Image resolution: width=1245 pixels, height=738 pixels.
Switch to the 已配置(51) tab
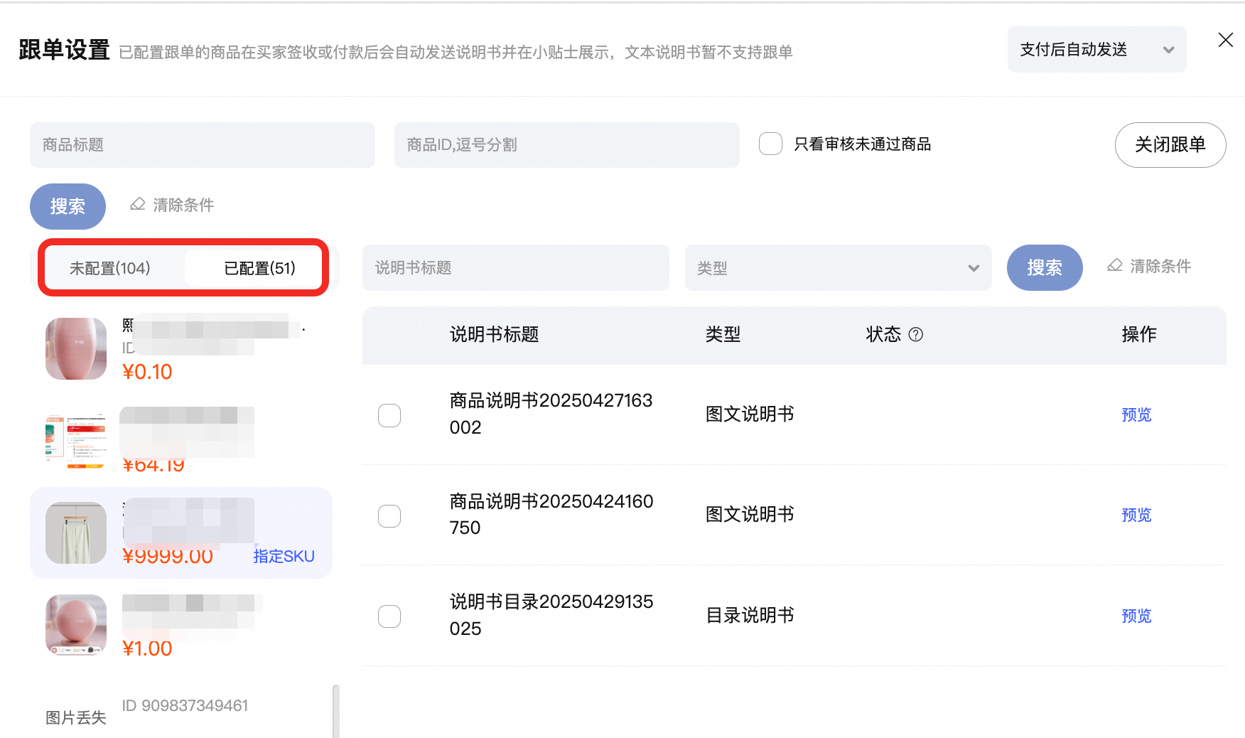259,269
